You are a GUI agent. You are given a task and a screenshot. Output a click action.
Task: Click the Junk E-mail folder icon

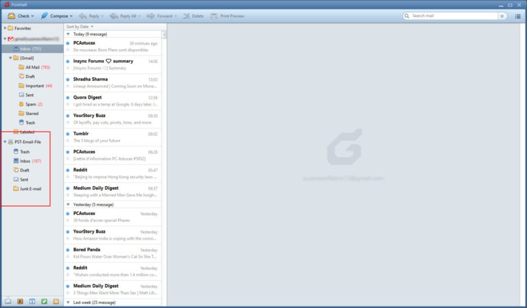coord(16,189)
